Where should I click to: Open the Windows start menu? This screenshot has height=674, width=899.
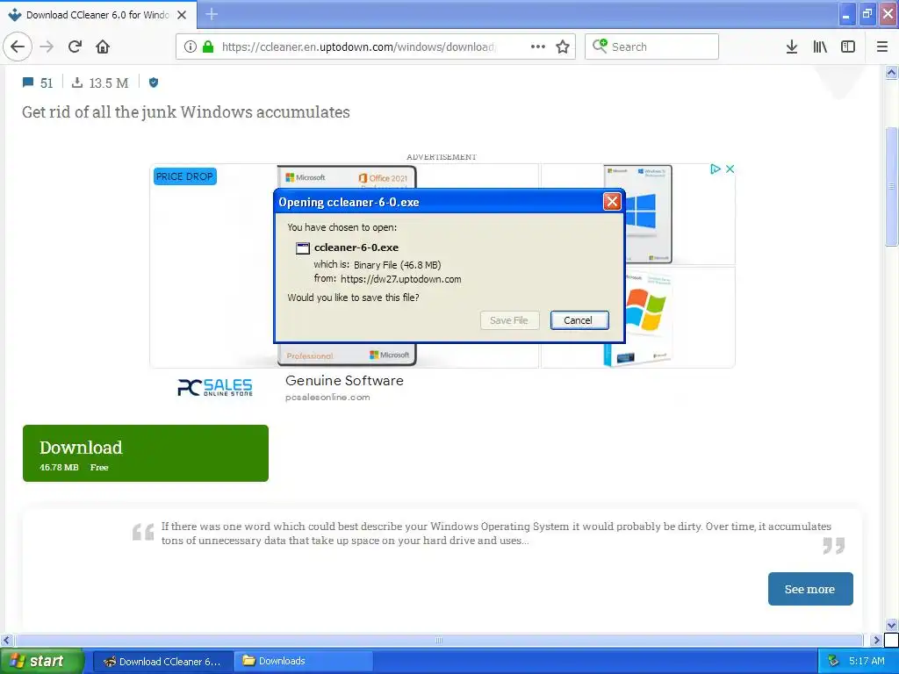[41, 661]
